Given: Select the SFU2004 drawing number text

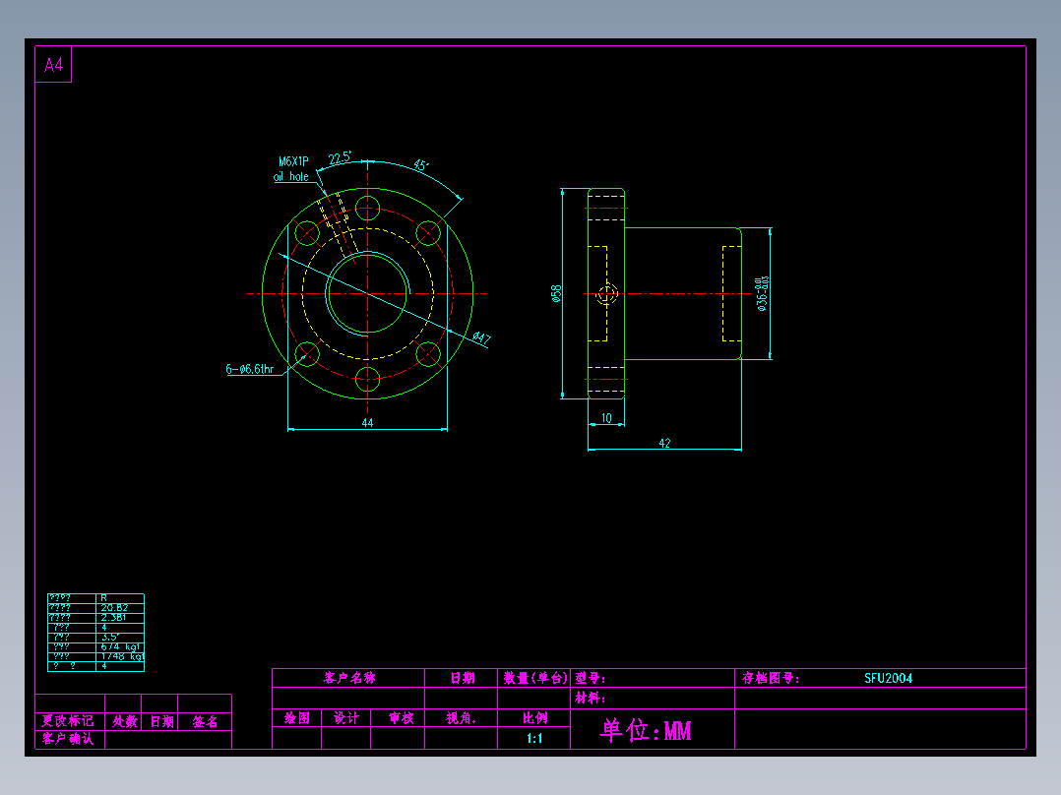Looking at the screenshot, I should [x=889, y=678].
